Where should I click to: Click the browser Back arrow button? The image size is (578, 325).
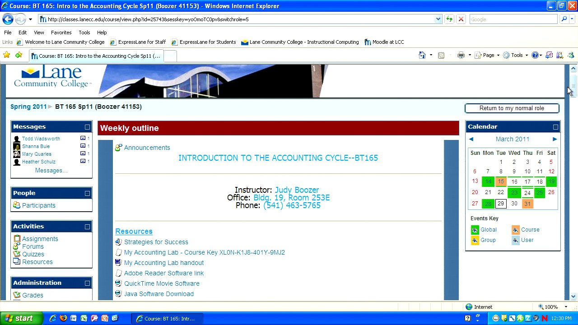[8, 19]
